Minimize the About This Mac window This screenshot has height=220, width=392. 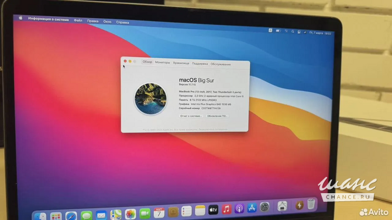tap(130, 61)
